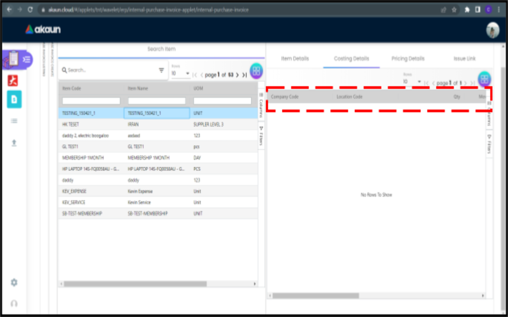
Task: Open the settings gear in the sidebar
Action: coord(14,282)
